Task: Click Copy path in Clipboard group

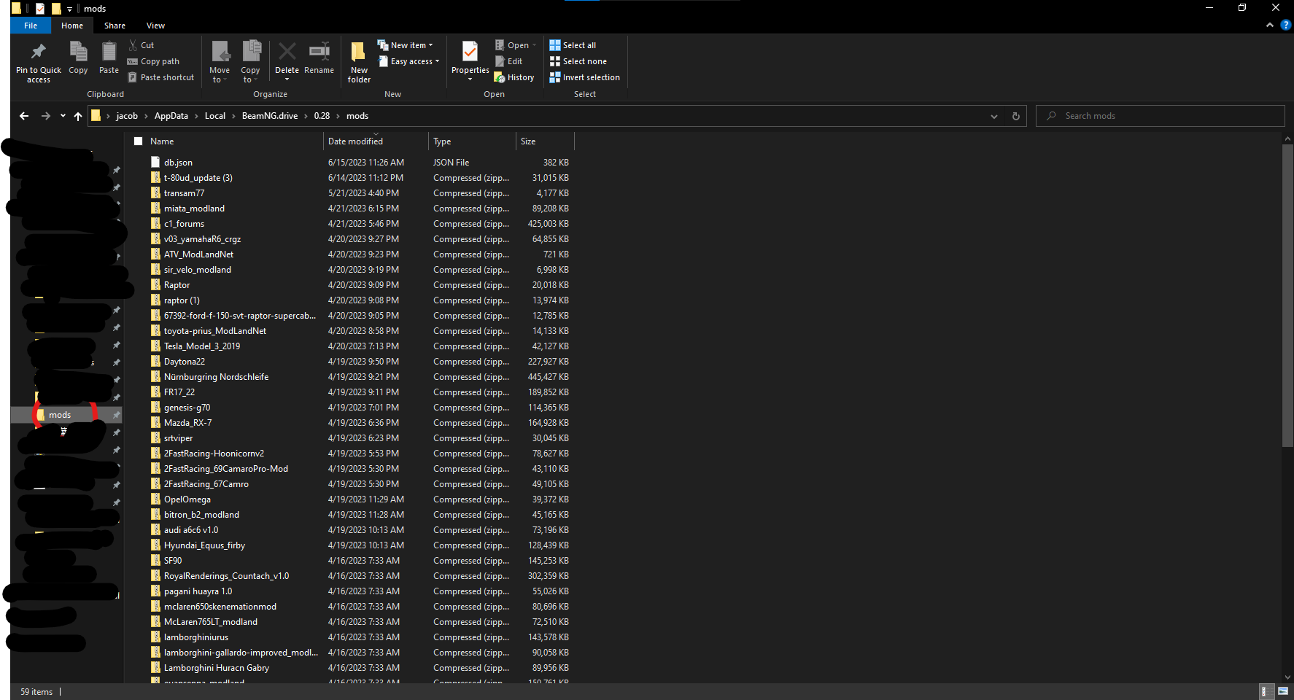Action: tap(153, 61)
